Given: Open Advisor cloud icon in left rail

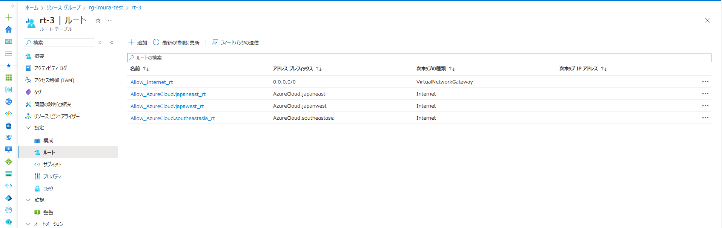Looking at the screenshot, I should click(9, 222).
